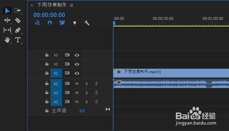The image size is (229, 131).
Task: Open the 下雨效果制作 panel menu
Action: pos(72,5)
